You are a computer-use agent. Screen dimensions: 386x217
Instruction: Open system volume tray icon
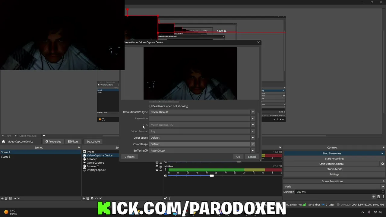tap(381, 212)
